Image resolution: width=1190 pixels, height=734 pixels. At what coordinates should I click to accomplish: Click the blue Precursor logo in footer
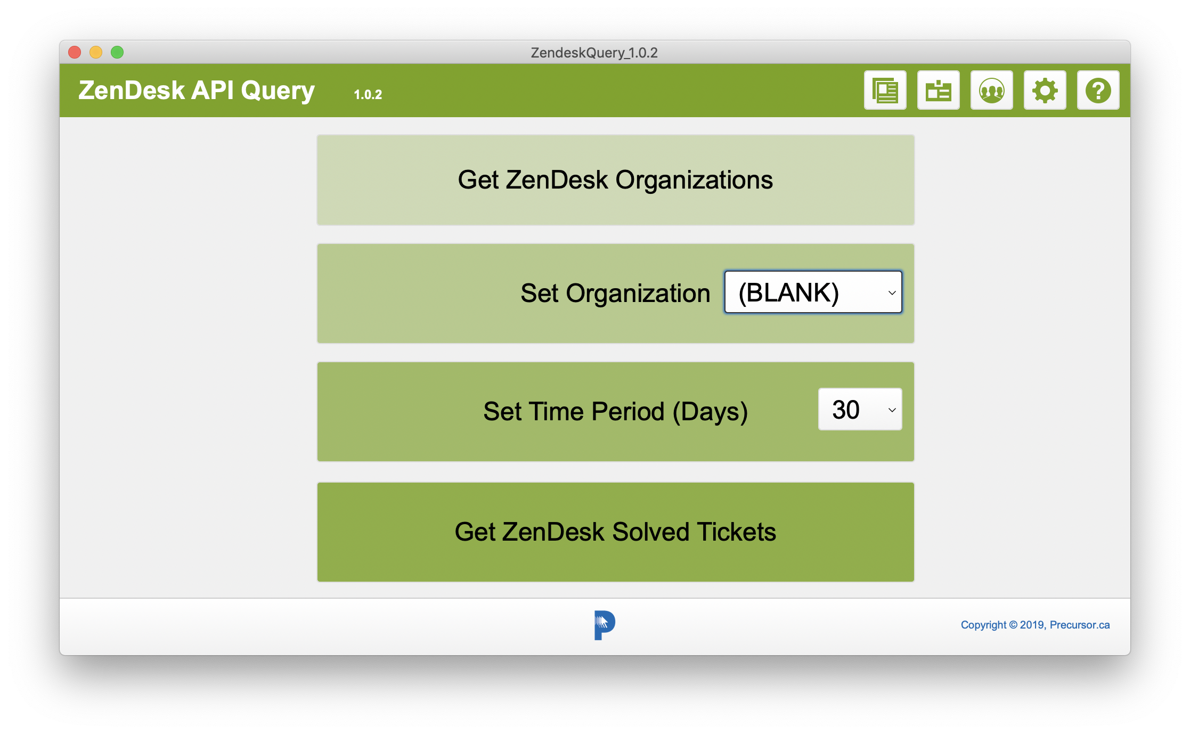point(605,625)
